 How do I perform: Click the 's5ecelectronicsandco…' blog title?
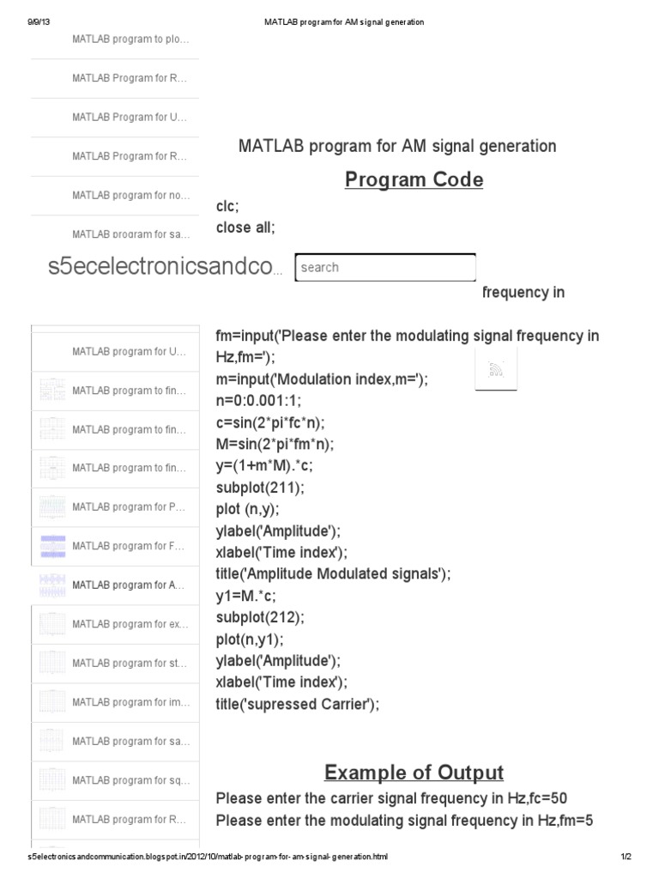(x=164, y=268)
